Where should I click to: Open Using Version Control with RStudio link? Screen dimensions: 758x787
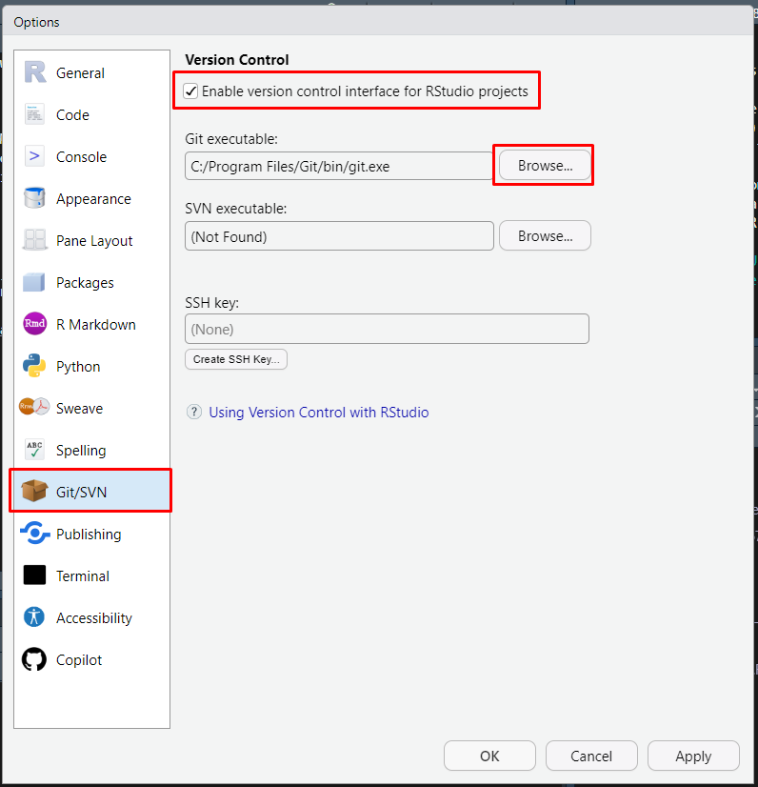(x=318, y=413)
